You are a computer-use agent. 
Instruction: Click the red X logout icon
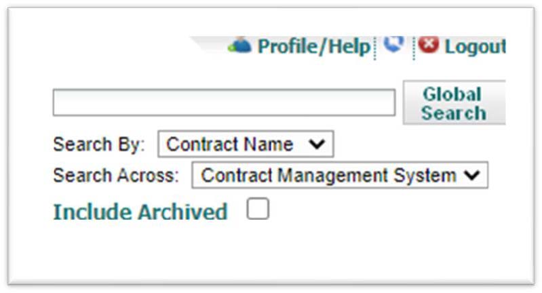point(428,45)
